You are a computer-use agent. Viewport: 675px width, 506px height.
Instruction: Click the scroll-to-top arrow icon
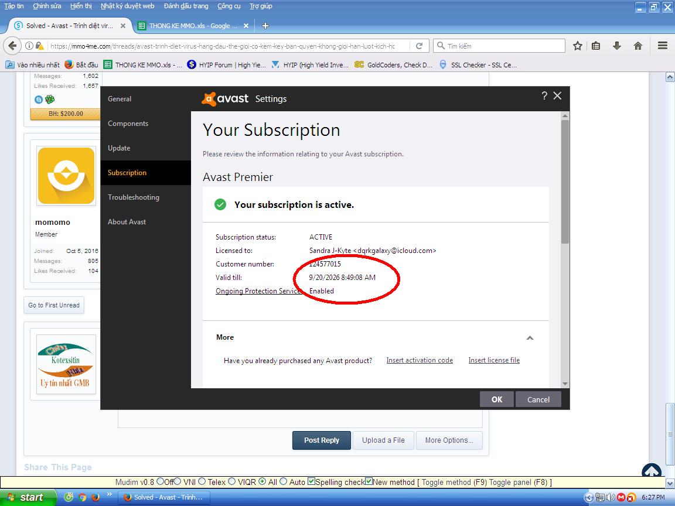click(652, 470)
